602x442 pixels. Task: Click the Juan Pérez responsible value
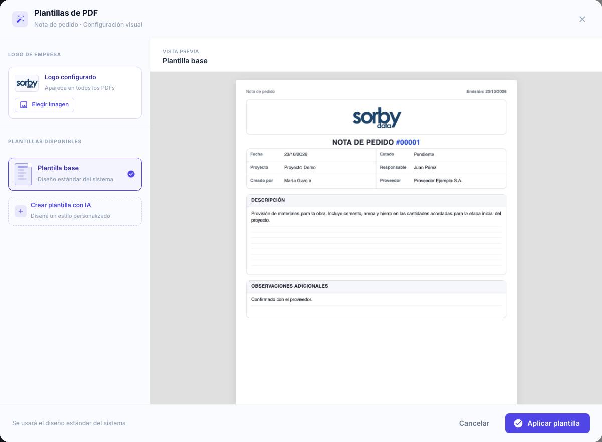pos(425,167)
